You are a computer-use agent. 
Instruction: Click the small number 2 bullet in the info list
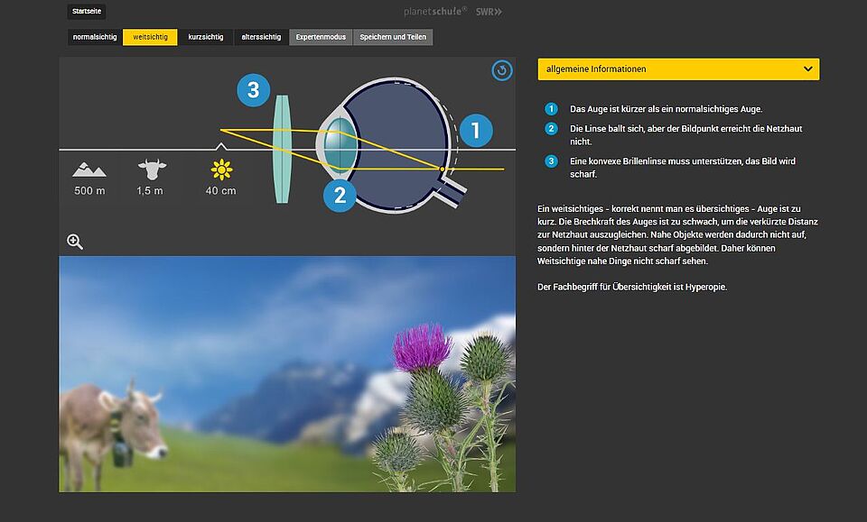pyautogui.click(x=551, y=129)
